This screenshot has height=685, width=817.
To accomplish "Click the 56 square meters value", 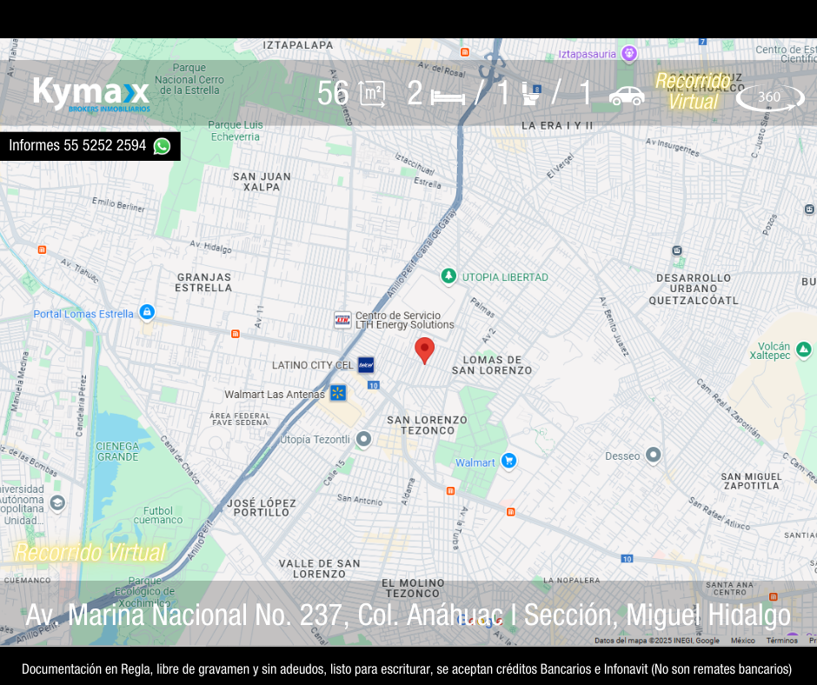I will click(334, 94).
